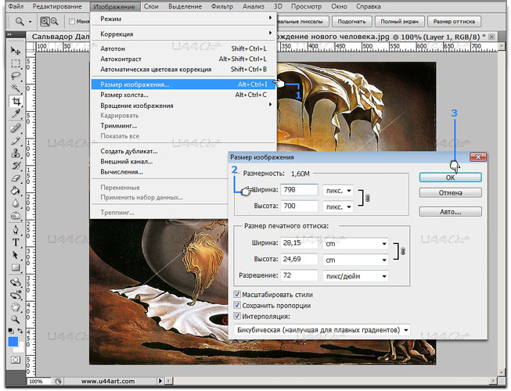Click the Полный экран button
The image size is (511, 391).
[x=399, y=21]
